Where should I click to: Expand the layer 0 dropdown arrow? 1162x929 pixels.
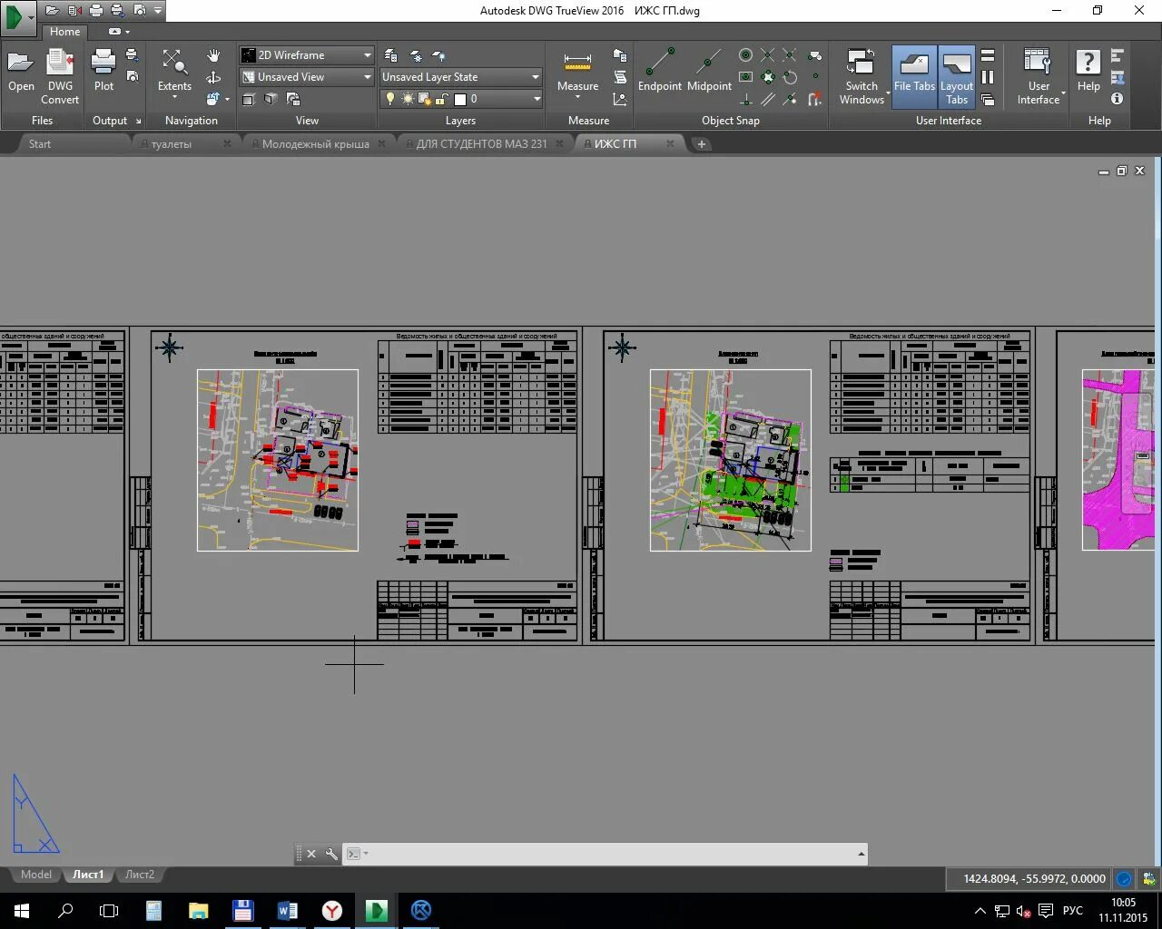537,99
